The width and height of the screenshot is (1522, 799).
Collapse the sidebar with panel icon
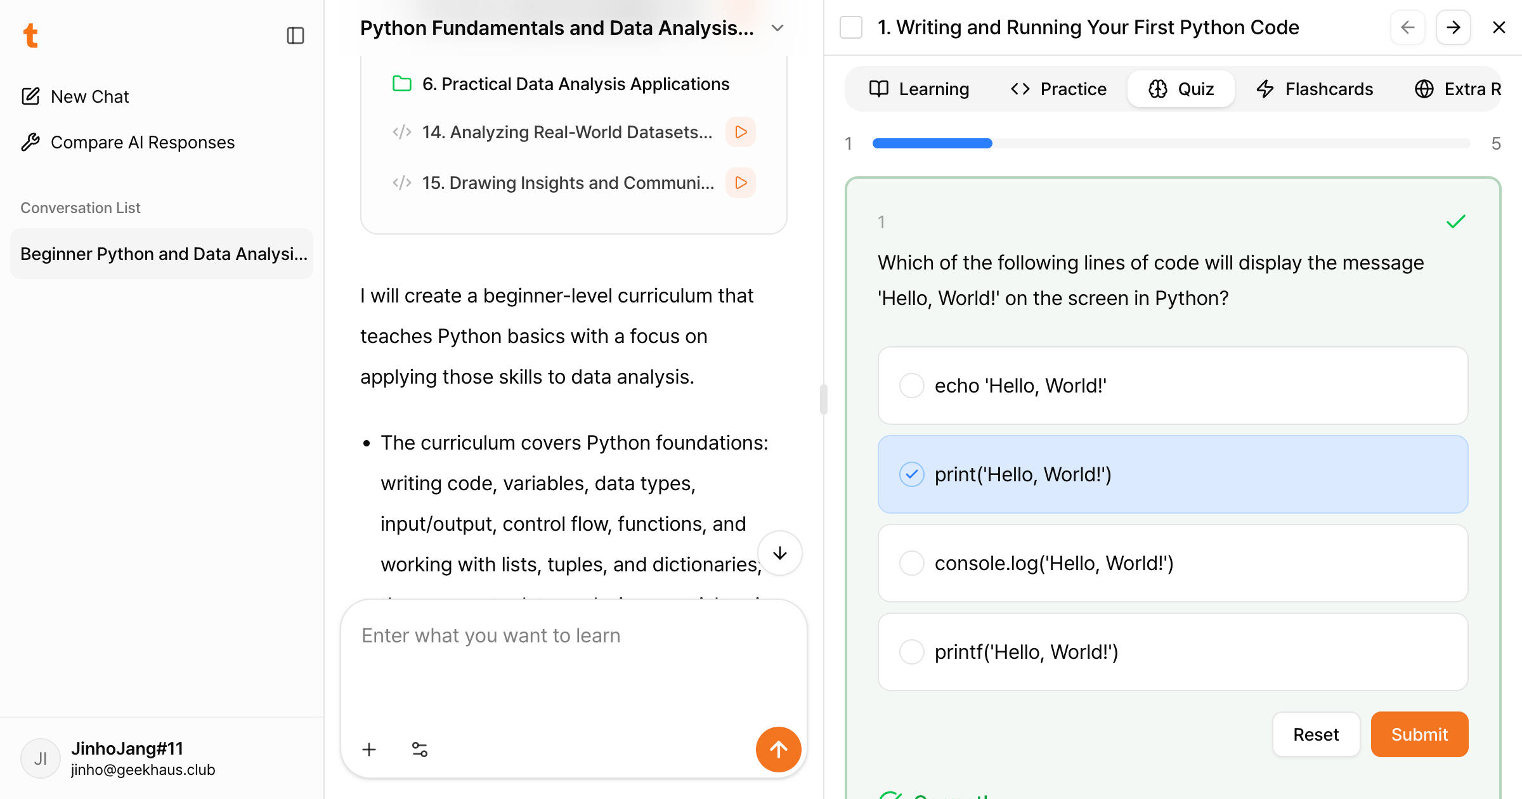[295, 36]
